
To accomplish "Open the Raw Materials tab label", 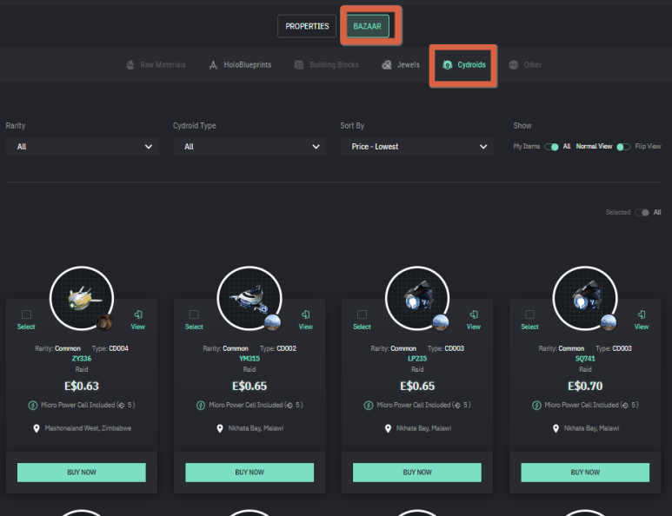I will 163,65.
